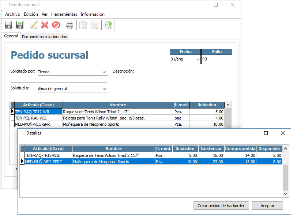Open the Archivo menu

pos(12,14)
